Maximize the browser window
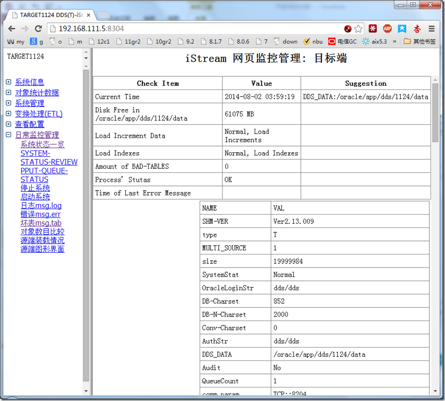Screen dimensions: 445x401 (413, 5)
